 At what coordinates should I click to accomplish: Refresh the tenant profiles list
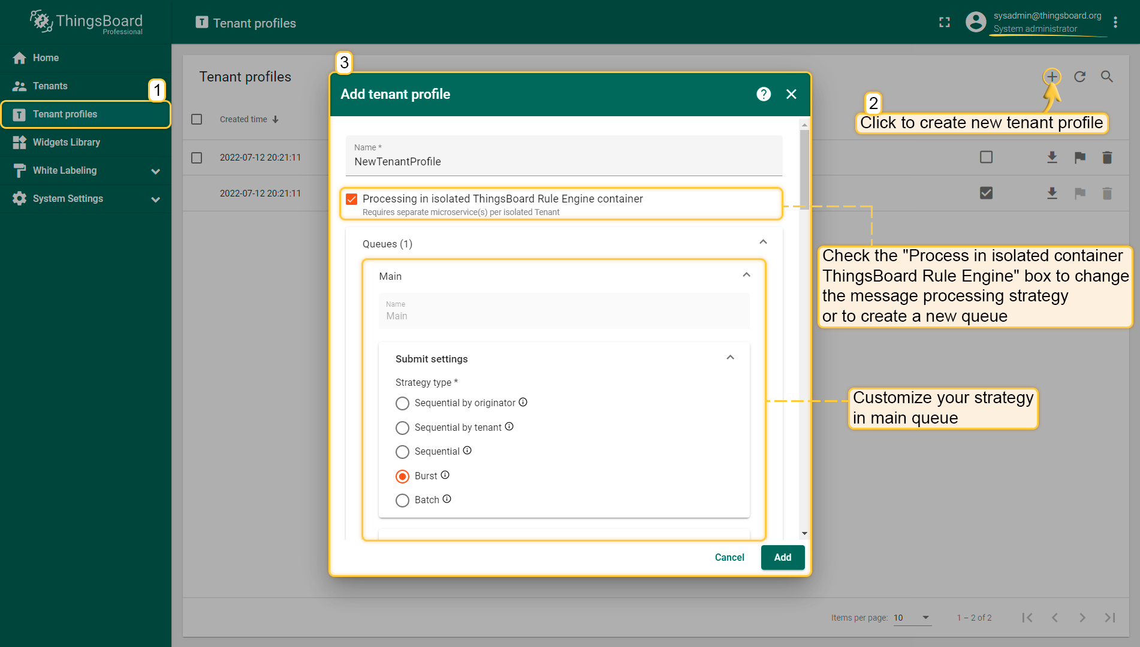coord(1079,77)
